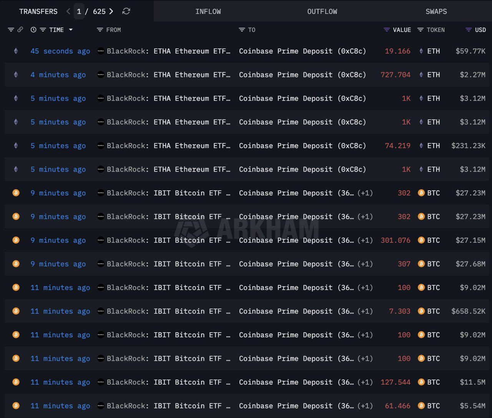
Task: Click the transaction link chain icon
Action: 20,30
